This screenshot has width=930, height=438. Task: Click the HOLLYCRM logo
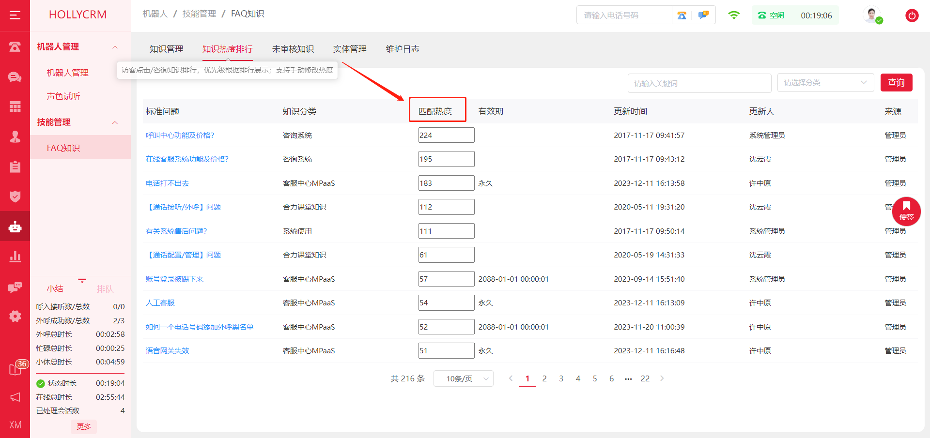(77, 15)
